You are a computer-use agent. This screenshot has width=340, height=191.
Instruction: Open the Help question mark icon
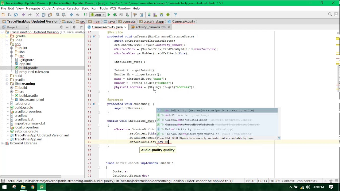pyautogui.click(x=175, y=15)
